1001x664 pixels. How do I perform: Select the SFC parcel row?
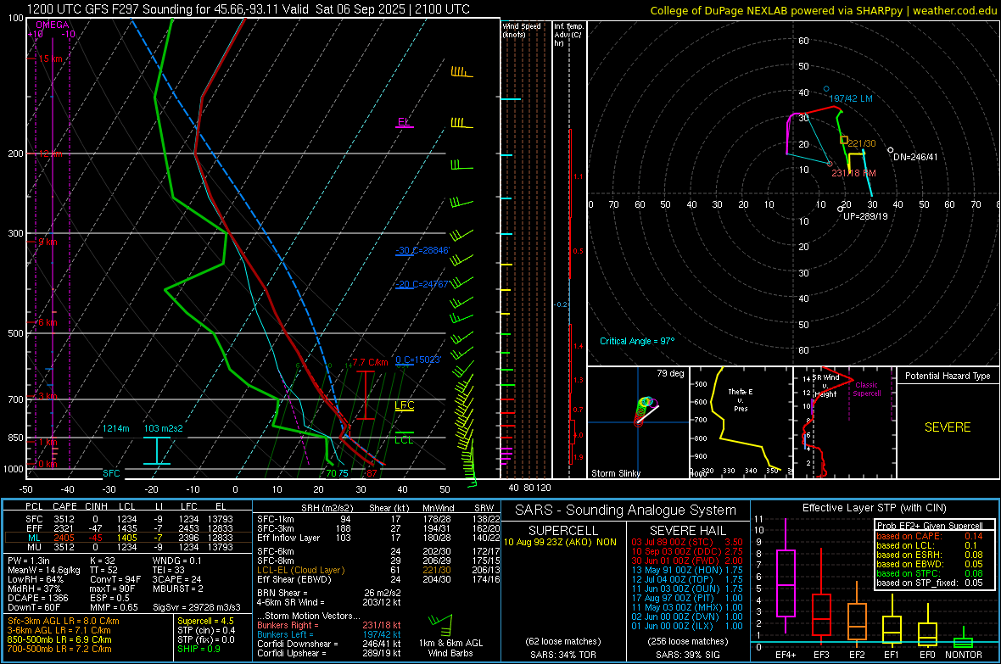click(128, 519)
